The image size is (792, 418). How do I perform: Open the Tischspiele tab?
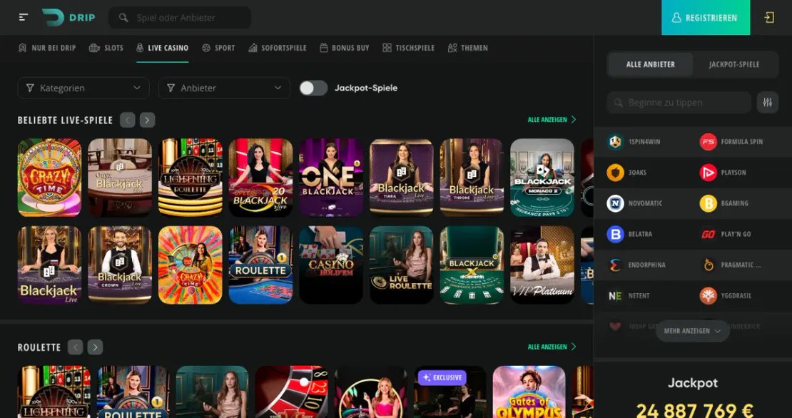point(409,48)
